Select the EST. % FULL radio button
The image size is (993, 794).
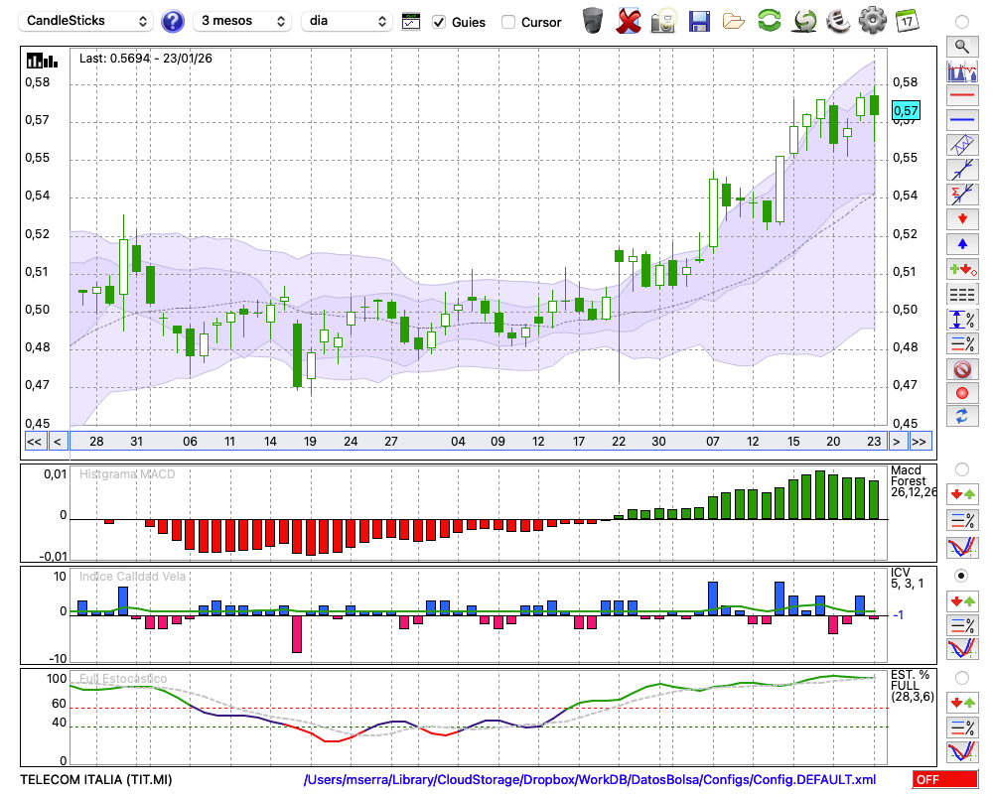961,678
